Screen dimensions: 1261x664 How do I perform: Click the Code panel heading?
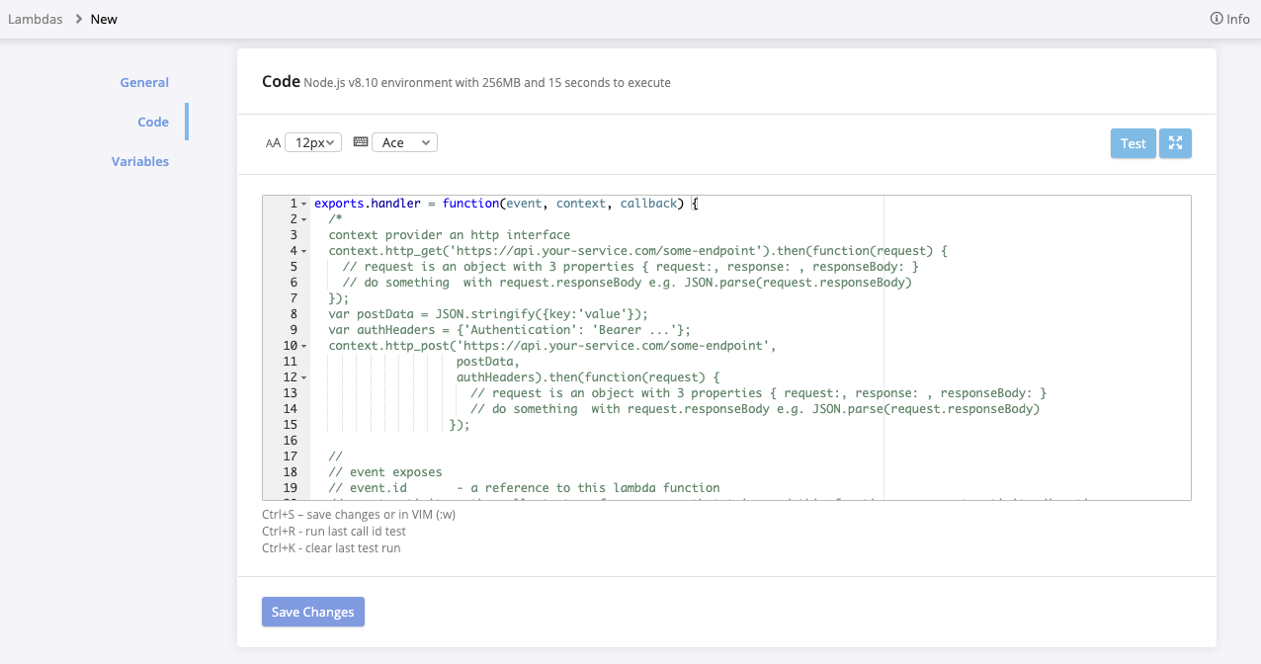click(x=281, y=81)
